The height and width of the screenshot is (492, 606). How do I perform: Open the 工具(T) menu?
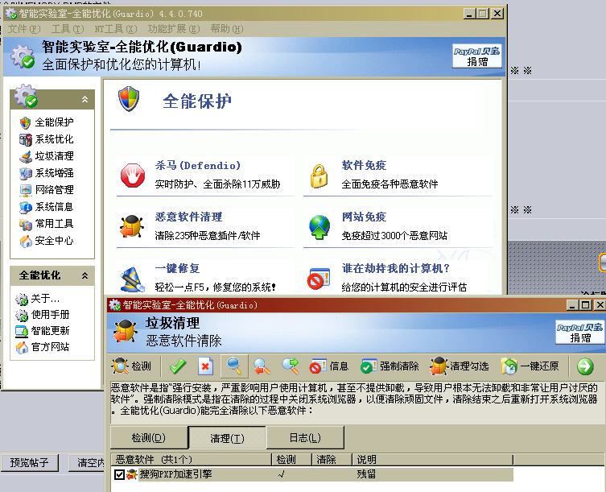[68, 29]
